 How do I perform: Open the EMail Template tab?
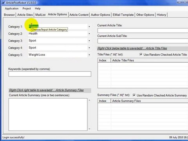pyautogui.click(x=123, y=15)
